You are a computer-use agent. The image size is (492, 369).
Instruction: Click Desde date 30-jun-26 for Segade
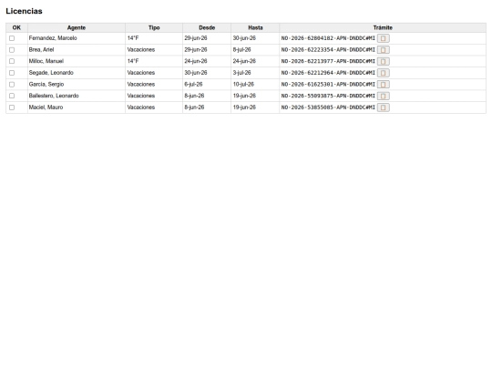pos(196,73)
